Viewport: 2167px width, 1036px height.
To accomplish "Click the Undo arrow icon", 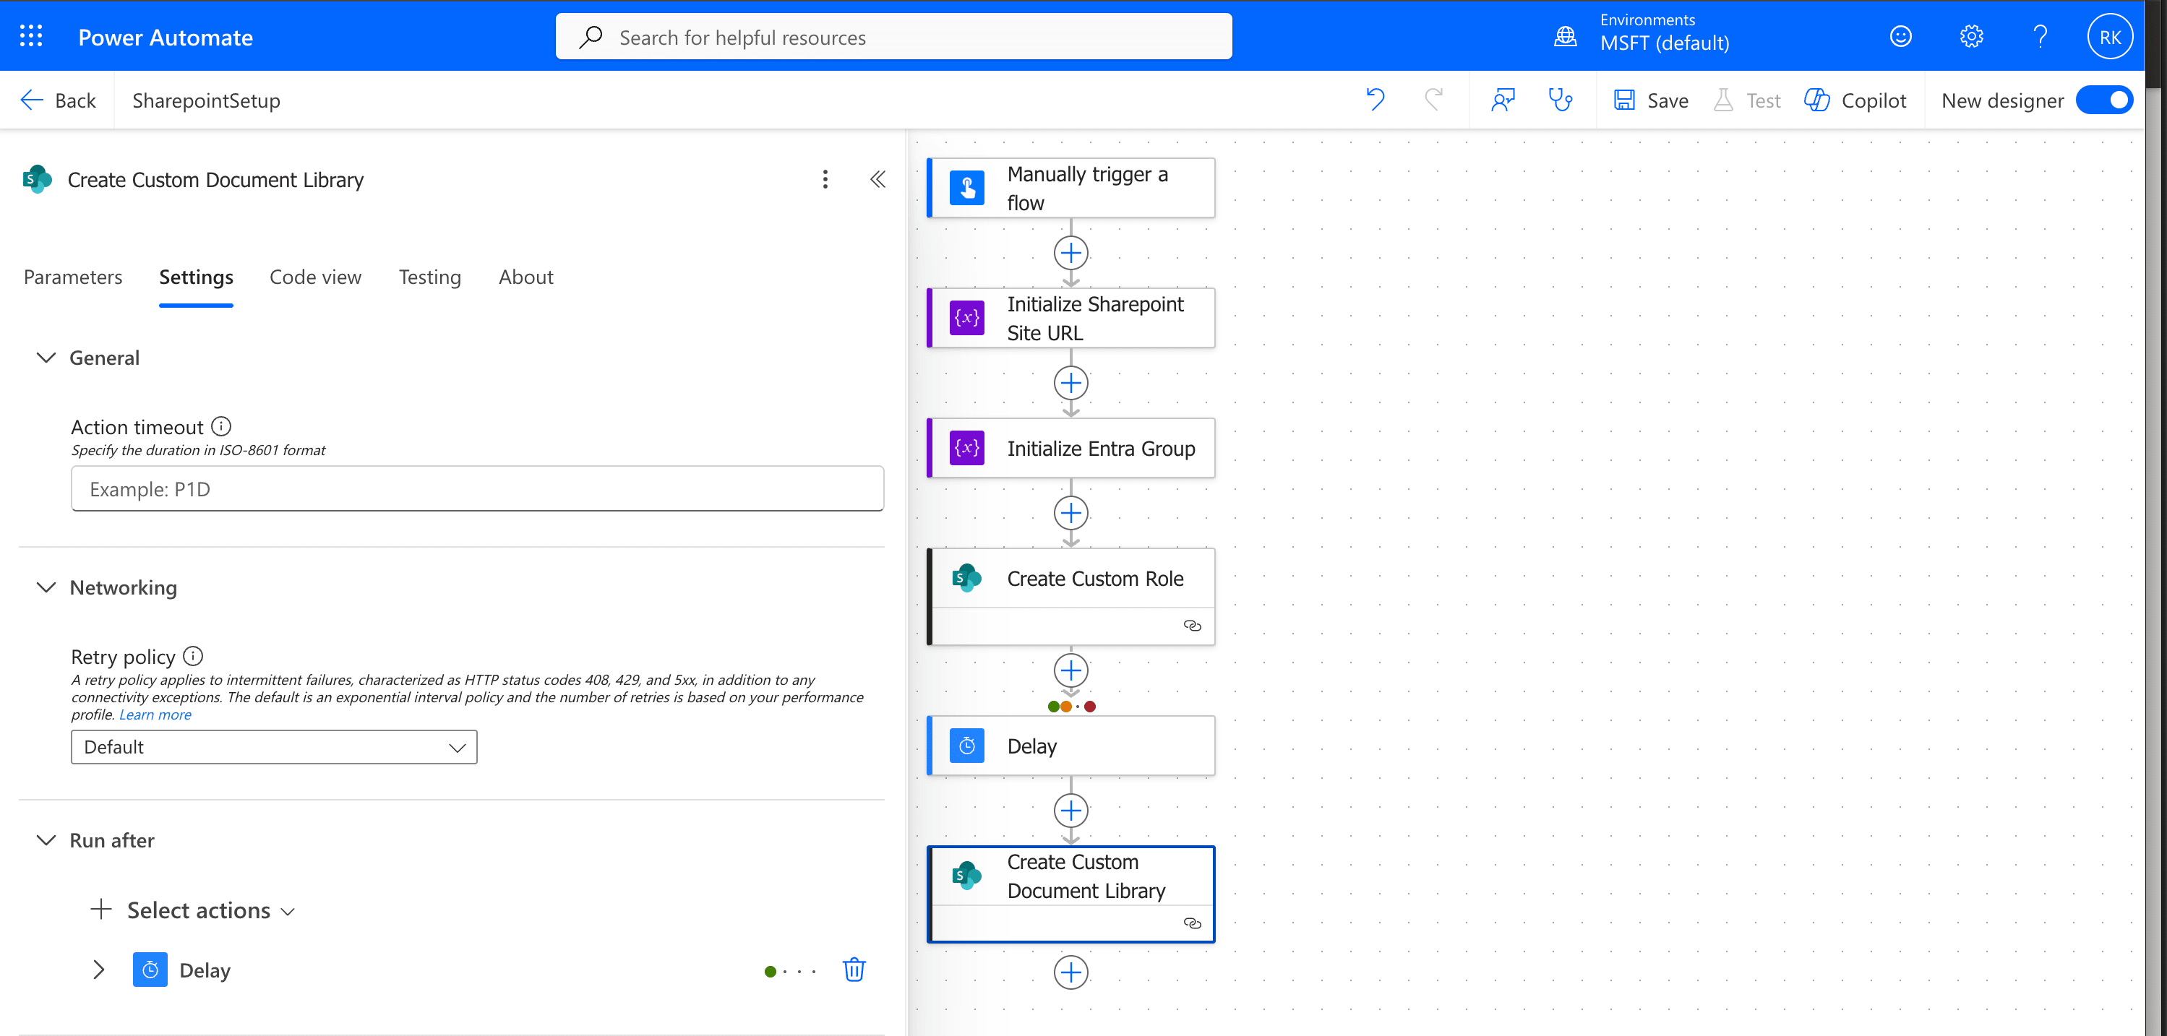I will click(1376, 100).
